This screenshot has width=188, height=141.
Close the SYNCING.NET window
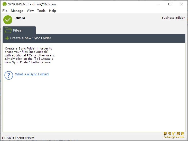pyautogui.click(x=182, y=4)
